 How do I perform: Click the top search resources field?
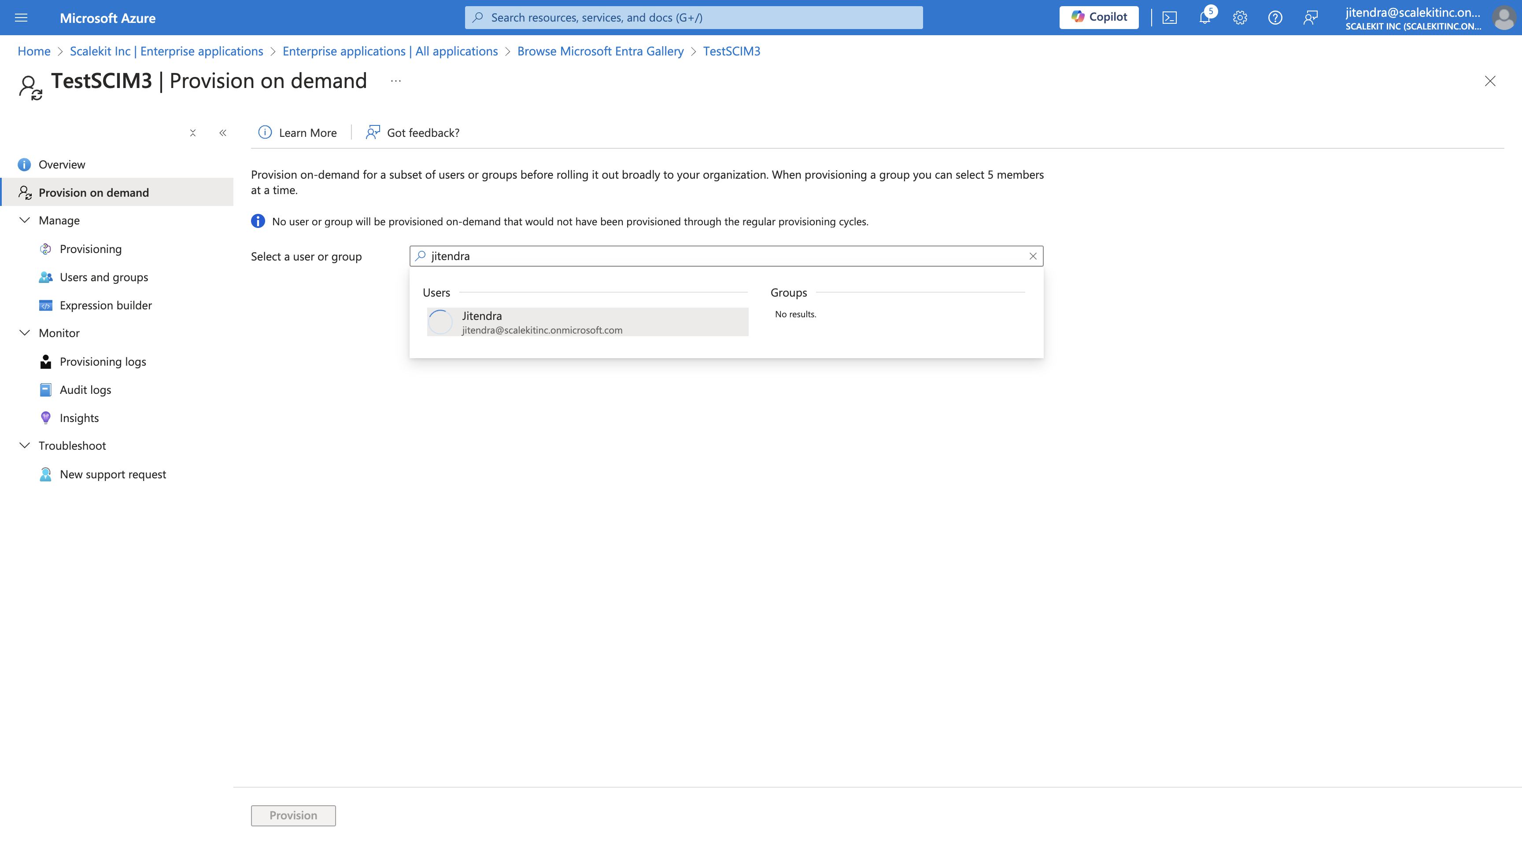click(694, 18)
